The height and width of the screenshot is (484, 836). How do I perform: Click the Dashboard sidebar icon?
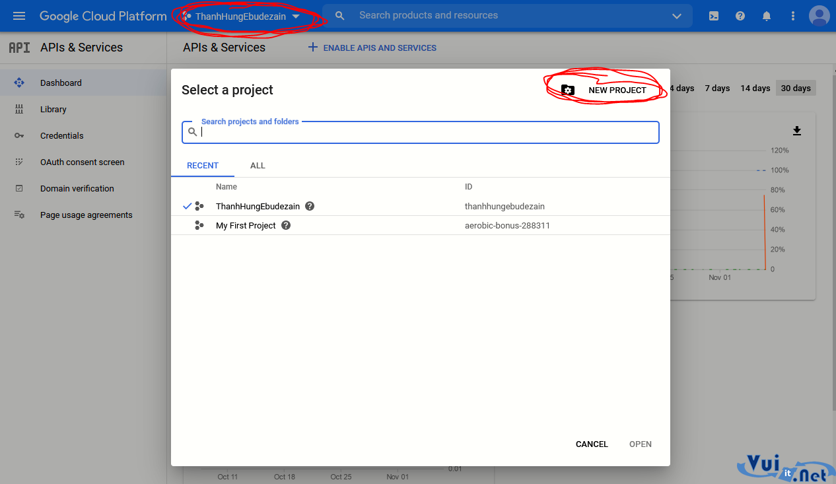(x=19, y=83)
